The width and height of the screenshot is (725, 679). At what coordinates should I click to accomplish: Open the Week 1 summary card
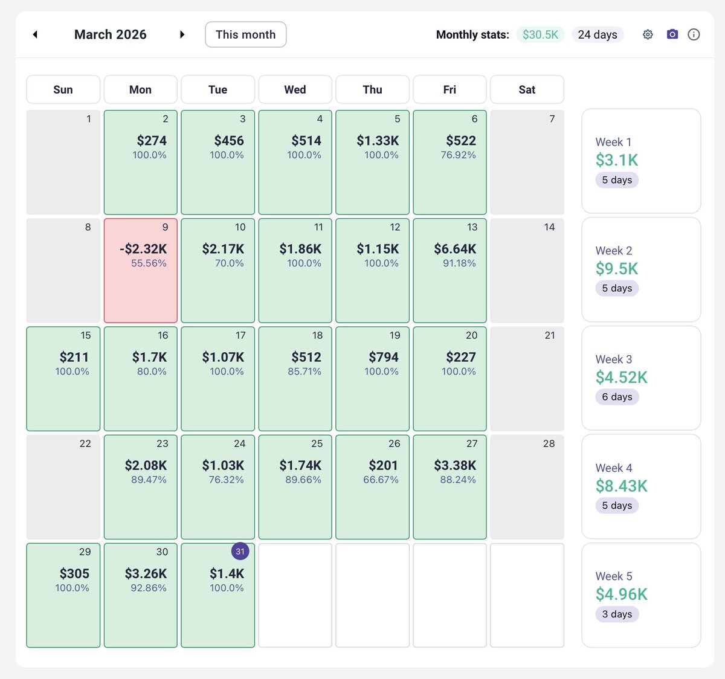pyautogui.click(x=641, y=161)
